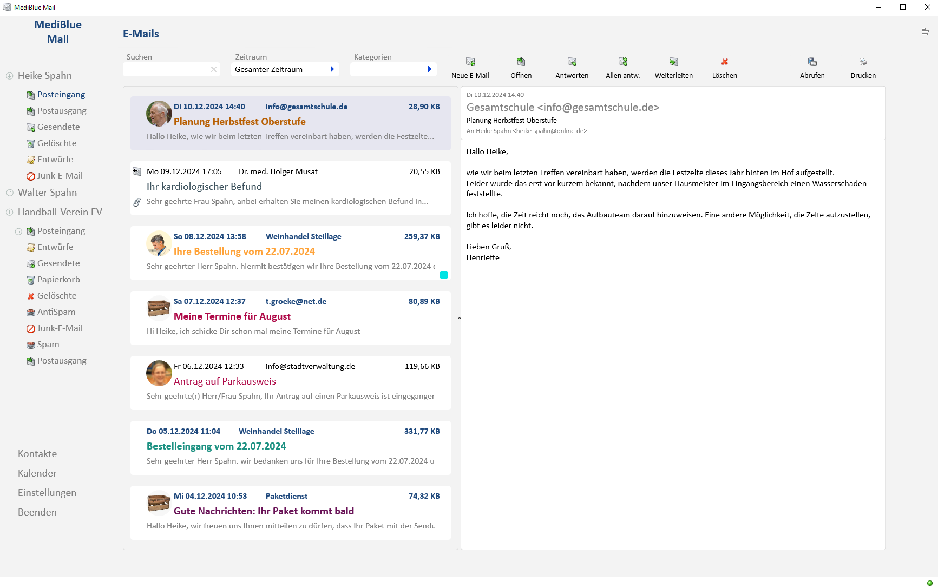Image resolution: width=938 pixels, height=588 pixels.
Task: Expand the Walter Spahn account
Action: (x=10, y=193)
